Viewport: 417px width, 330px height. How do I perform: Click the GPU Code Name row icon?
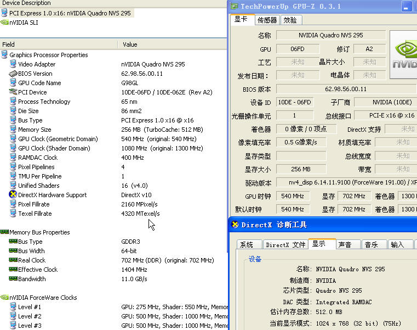coord(13,82)
